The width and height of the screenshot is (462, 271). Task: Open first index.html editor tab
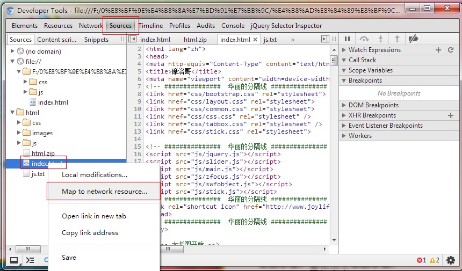pos(155,39)
